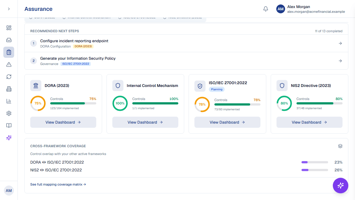Click the DORA bank building icon
The height and width of the screenshot is (200, 355).
tap(36, 86)
